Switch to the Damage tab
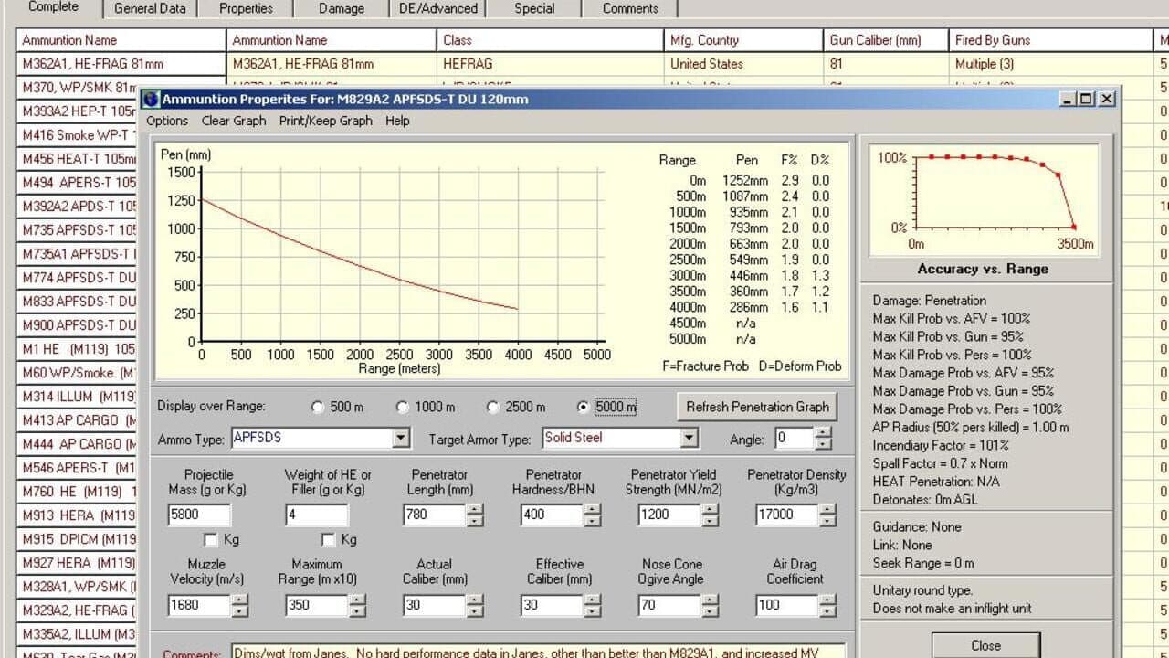This screenshot has width=1169, height=658. coord(342,9)
